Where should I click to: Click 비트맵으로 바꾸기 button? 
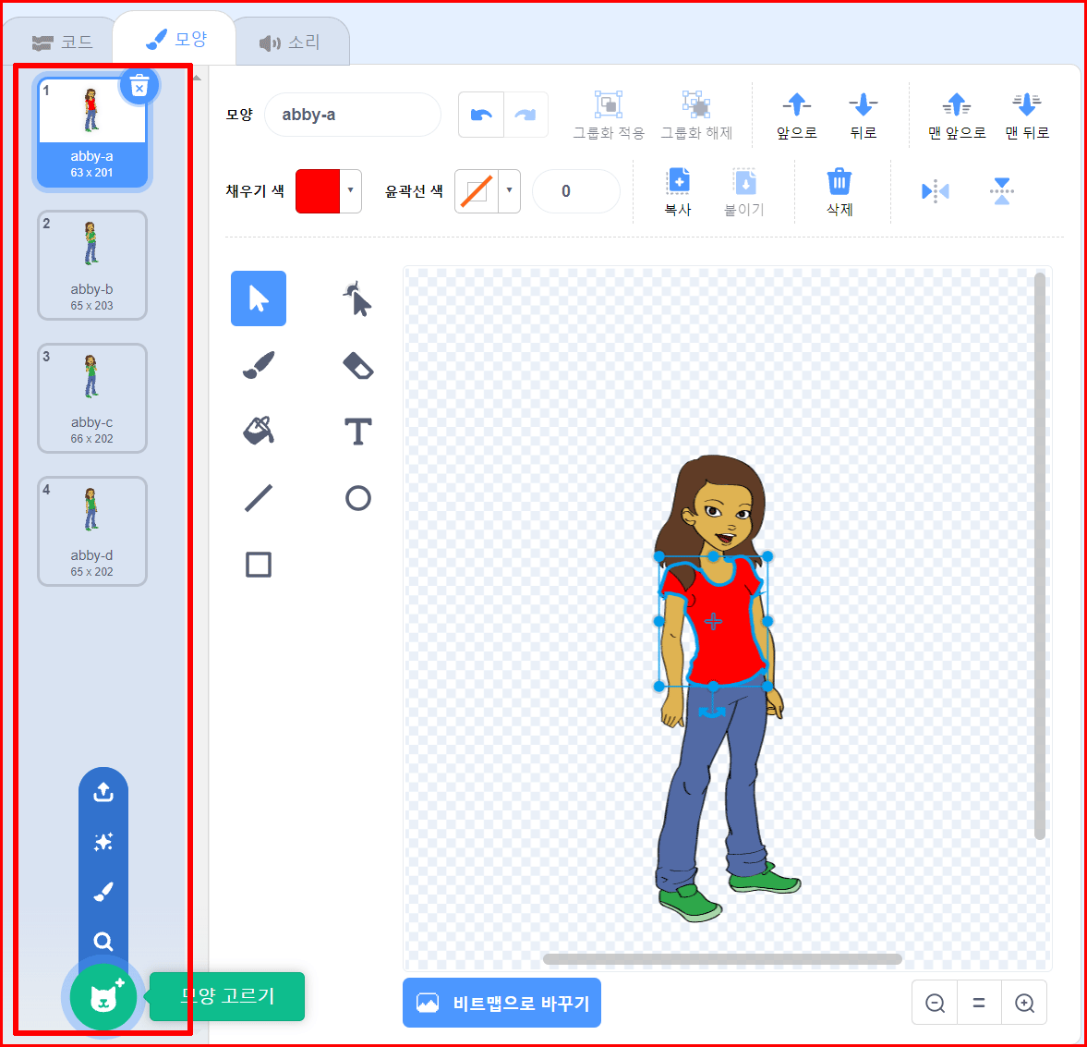501,1003
